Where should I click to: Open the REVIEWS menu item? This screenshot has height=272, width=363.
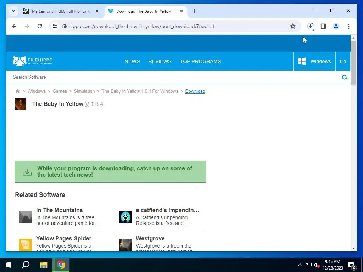(160, 61)
